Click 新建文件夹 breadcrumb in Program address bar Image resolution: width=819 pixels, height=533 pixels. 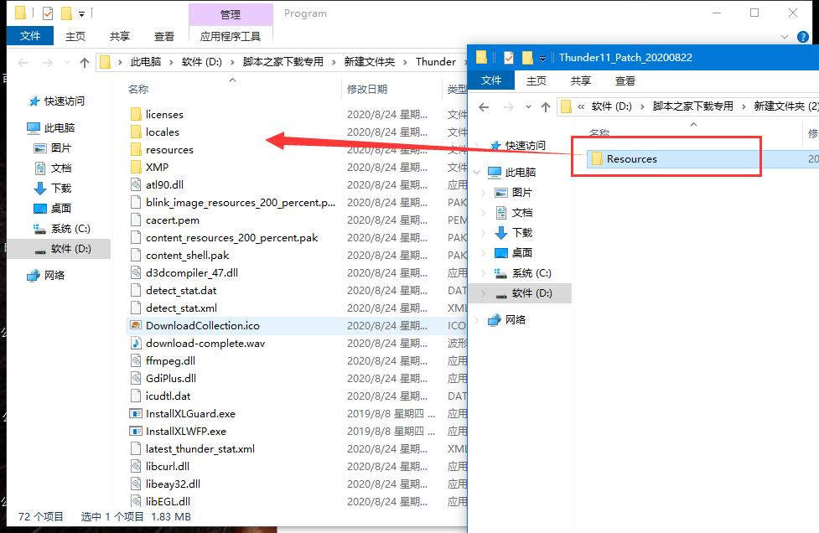pos(370,62)
